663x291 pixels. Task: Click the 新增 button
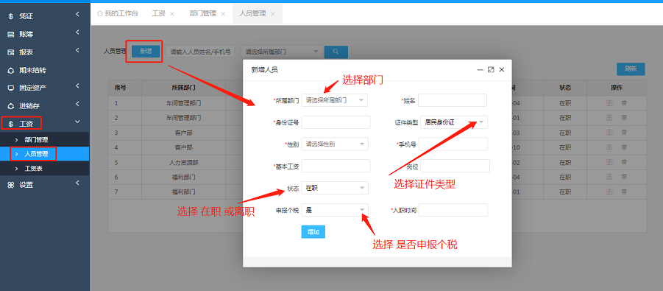(x=146, y=52)
